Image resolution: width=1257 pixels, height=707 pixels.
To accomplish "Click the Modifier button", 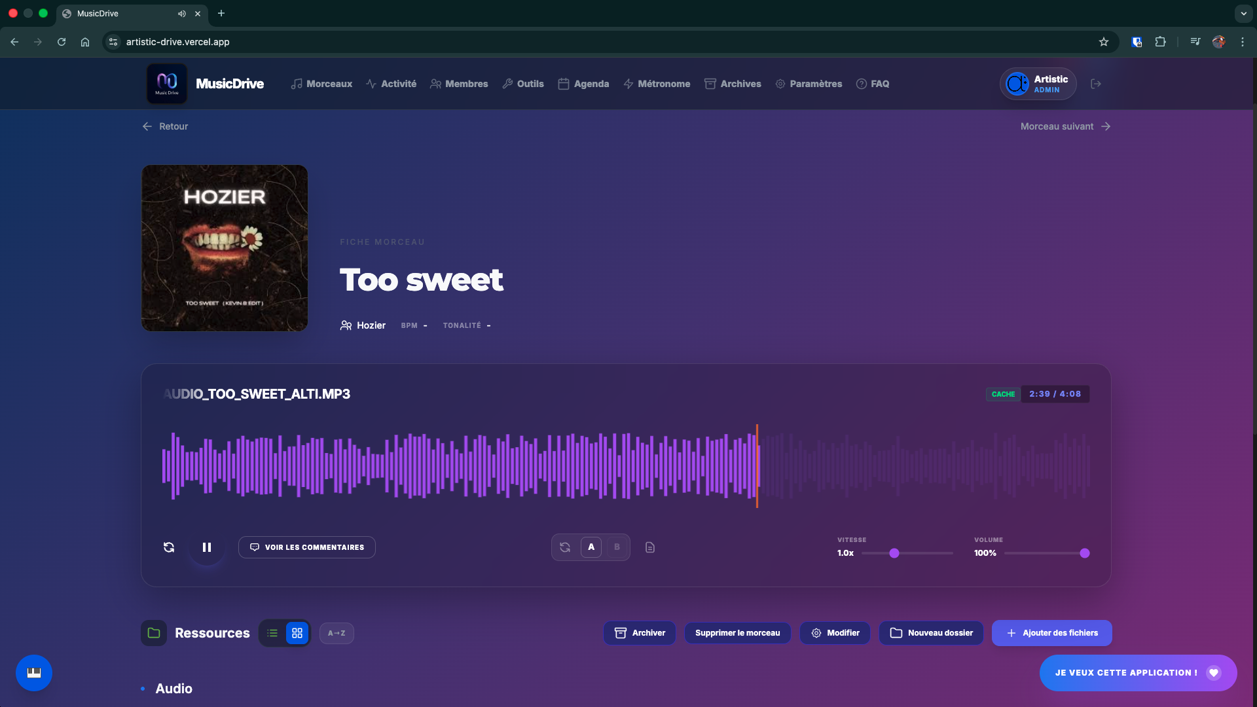I will tap(835, 633).
